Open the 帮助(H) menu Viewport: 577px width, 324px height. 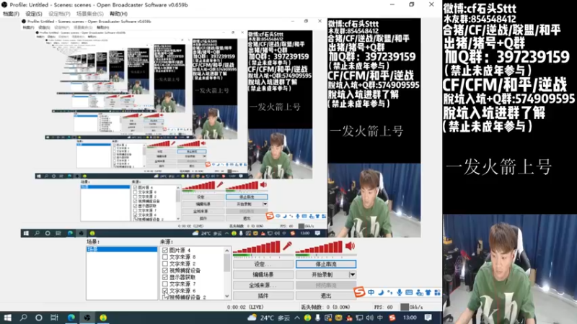pyautogui.click(x=118, y=14)
